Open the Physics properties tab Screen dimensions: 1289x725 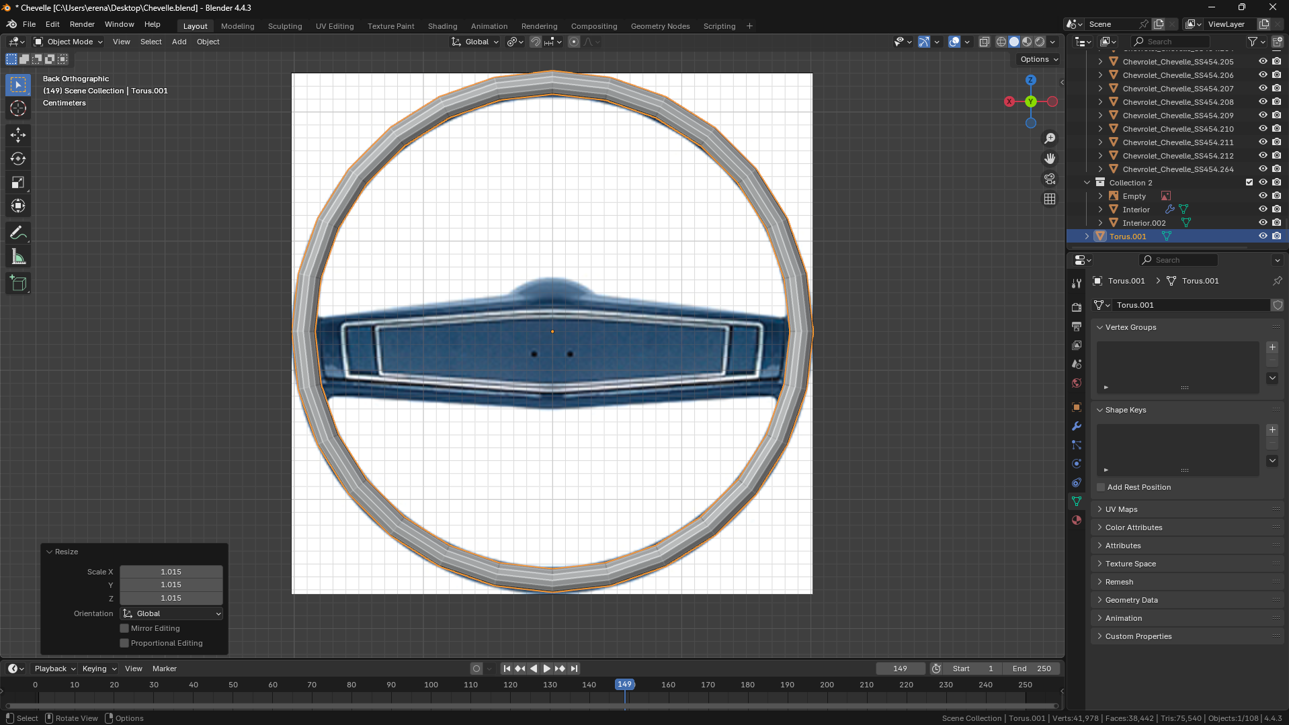(1077, 464)
